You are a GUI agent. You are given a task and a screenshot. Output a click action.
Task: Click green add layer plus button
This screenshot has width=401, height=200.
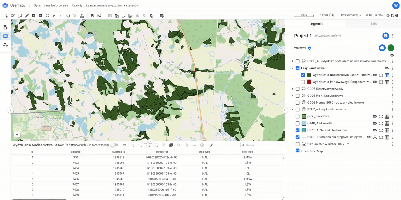[391, 48]
